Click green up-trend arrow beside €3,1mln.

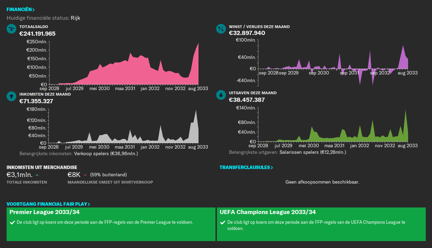point(37,175)
